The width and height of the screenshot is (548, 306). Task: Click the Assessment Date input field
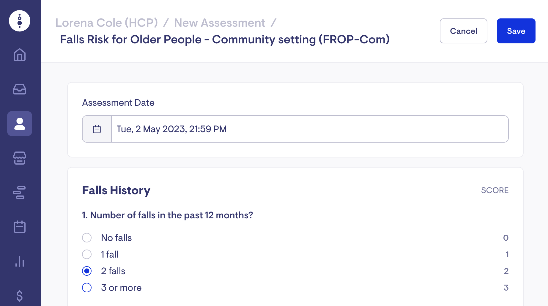click(x=310, y=129)
